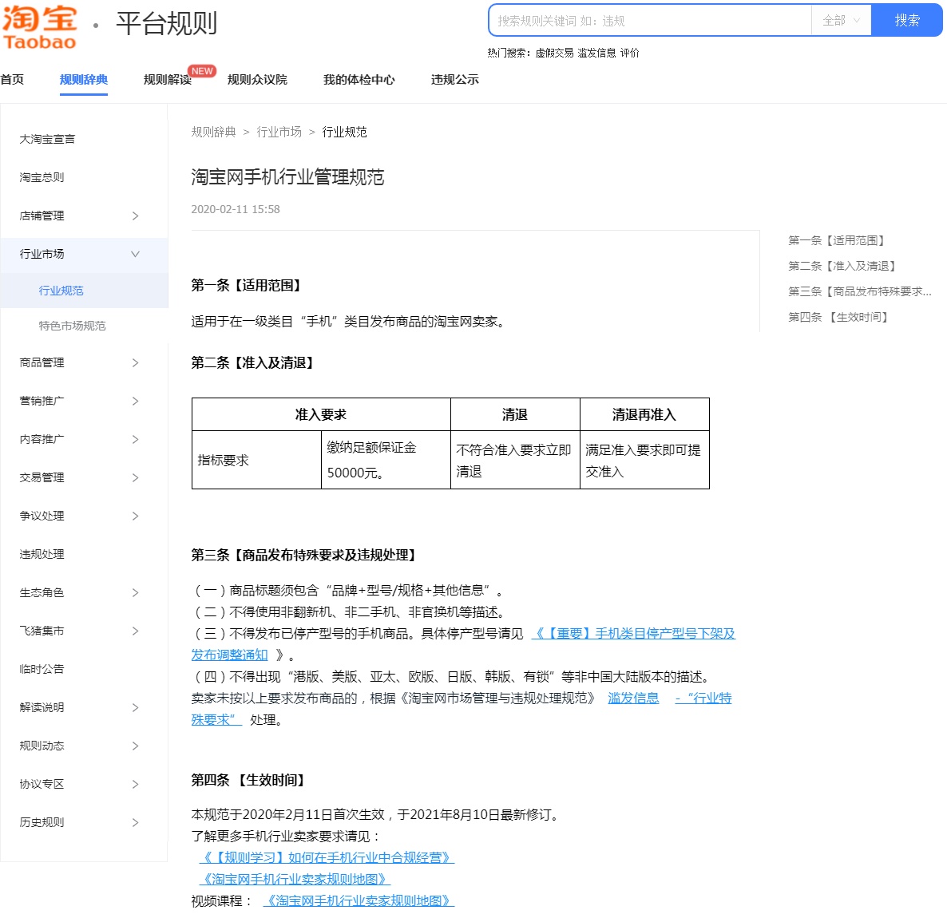The height and width of the screenshot is (922, 947).
Task: Open the 滥发信息 link
Action: click(633, 698)
